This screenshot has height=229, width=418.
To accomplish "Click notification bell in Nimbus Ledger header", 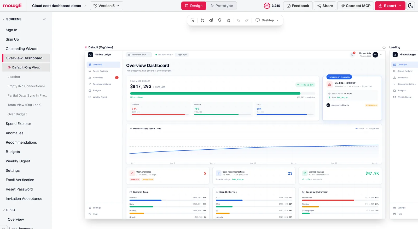I will pos(352,55).
